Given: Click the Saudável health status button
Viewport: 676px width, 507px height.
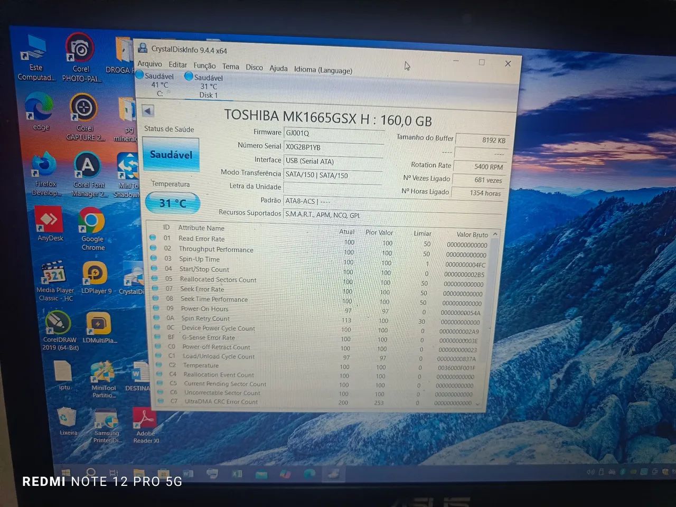Looking at the screenshot, I should point(170,154).
